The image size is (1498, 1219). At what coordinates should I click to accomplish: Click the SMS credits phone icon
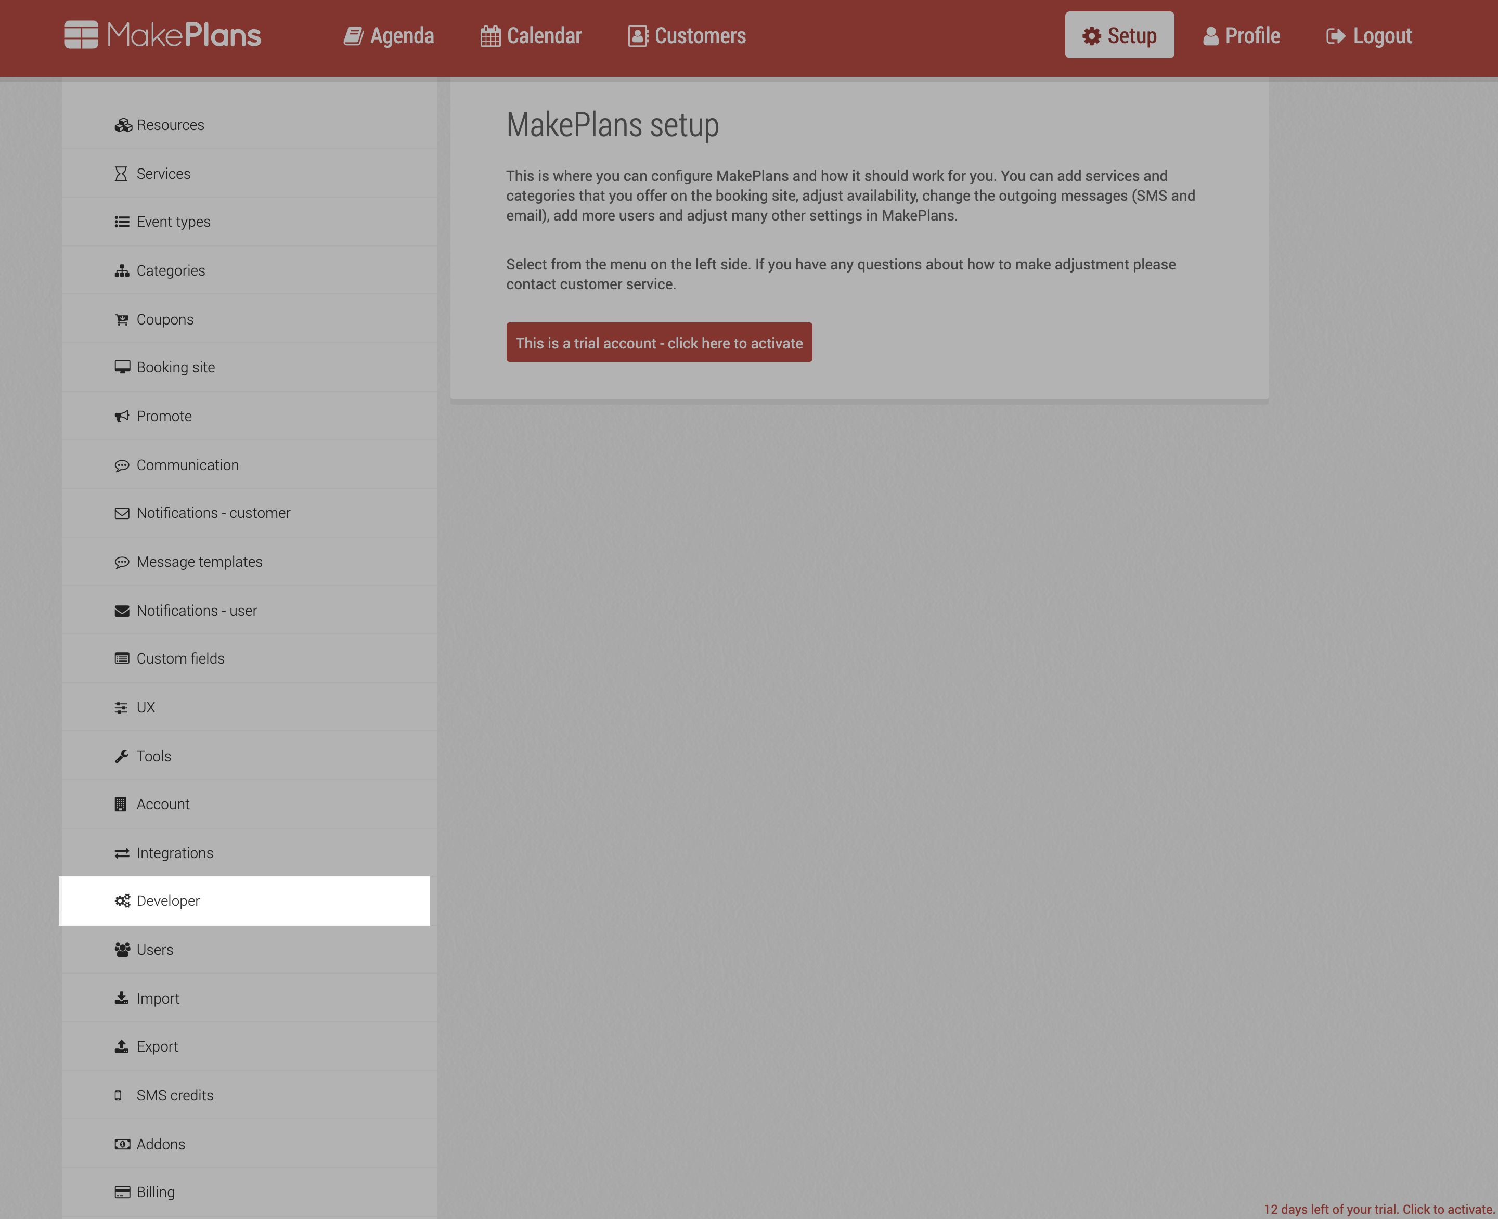pos(118,1095)
